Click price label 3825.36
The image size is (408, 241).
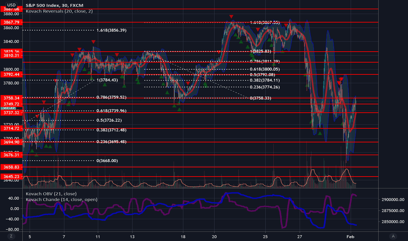click(x=11, y=51)
